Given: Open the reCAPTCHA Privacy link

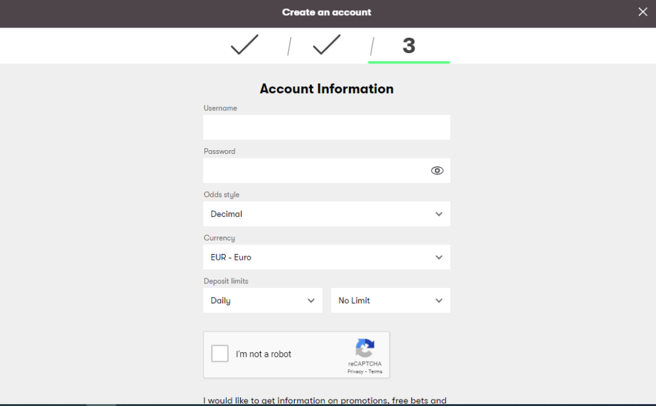Looking at the screenshot, I should 356,372.
